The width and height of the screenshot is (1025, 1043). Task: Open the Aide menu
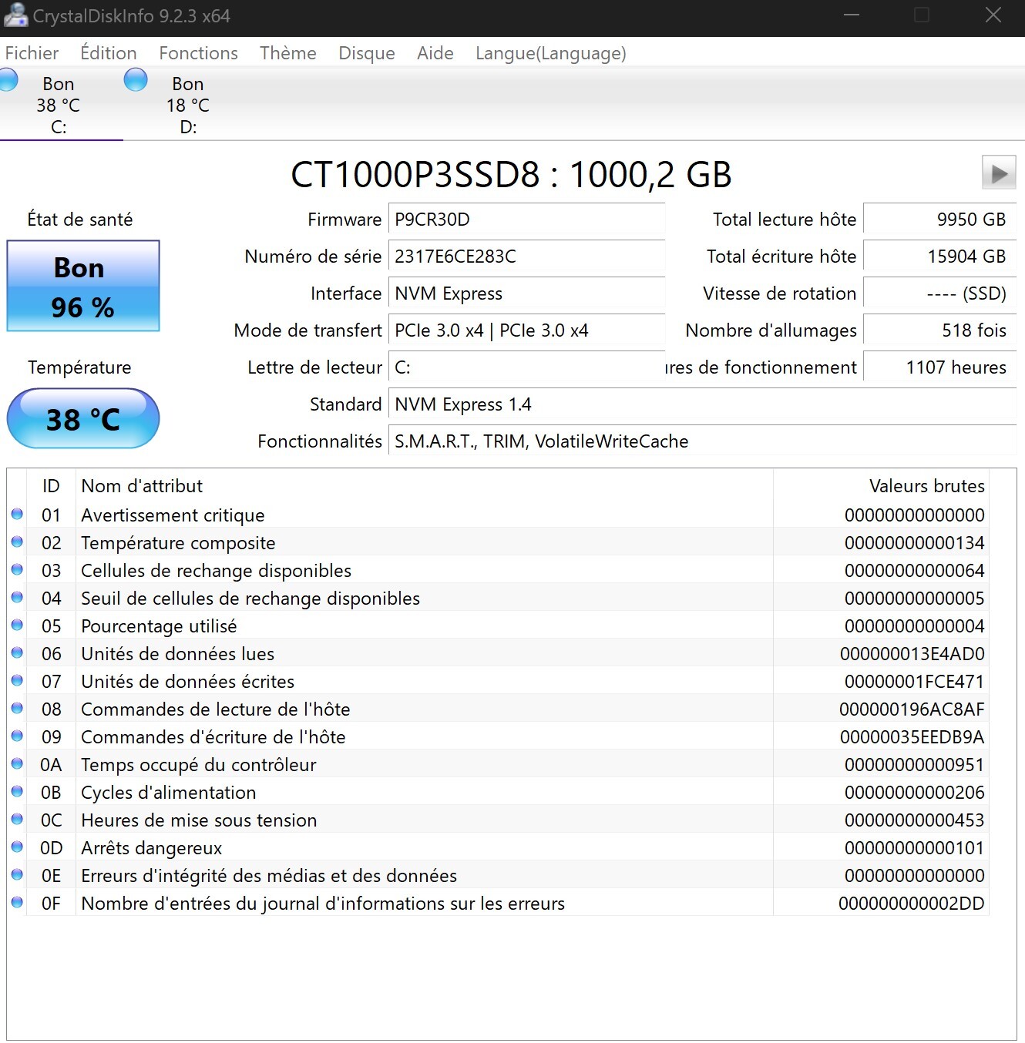[435, 53]
